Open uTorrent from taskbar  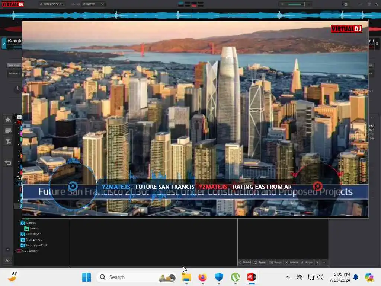235,277
